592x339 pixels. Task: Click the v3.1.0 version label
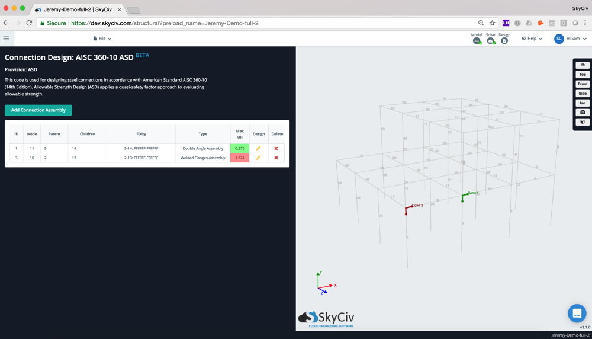click(585, 327)
